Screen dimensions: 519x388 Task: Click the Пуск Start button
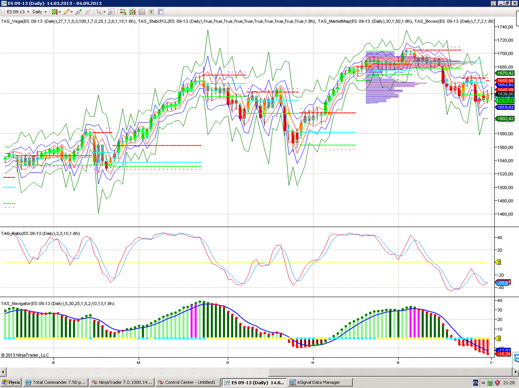[11, 382]
